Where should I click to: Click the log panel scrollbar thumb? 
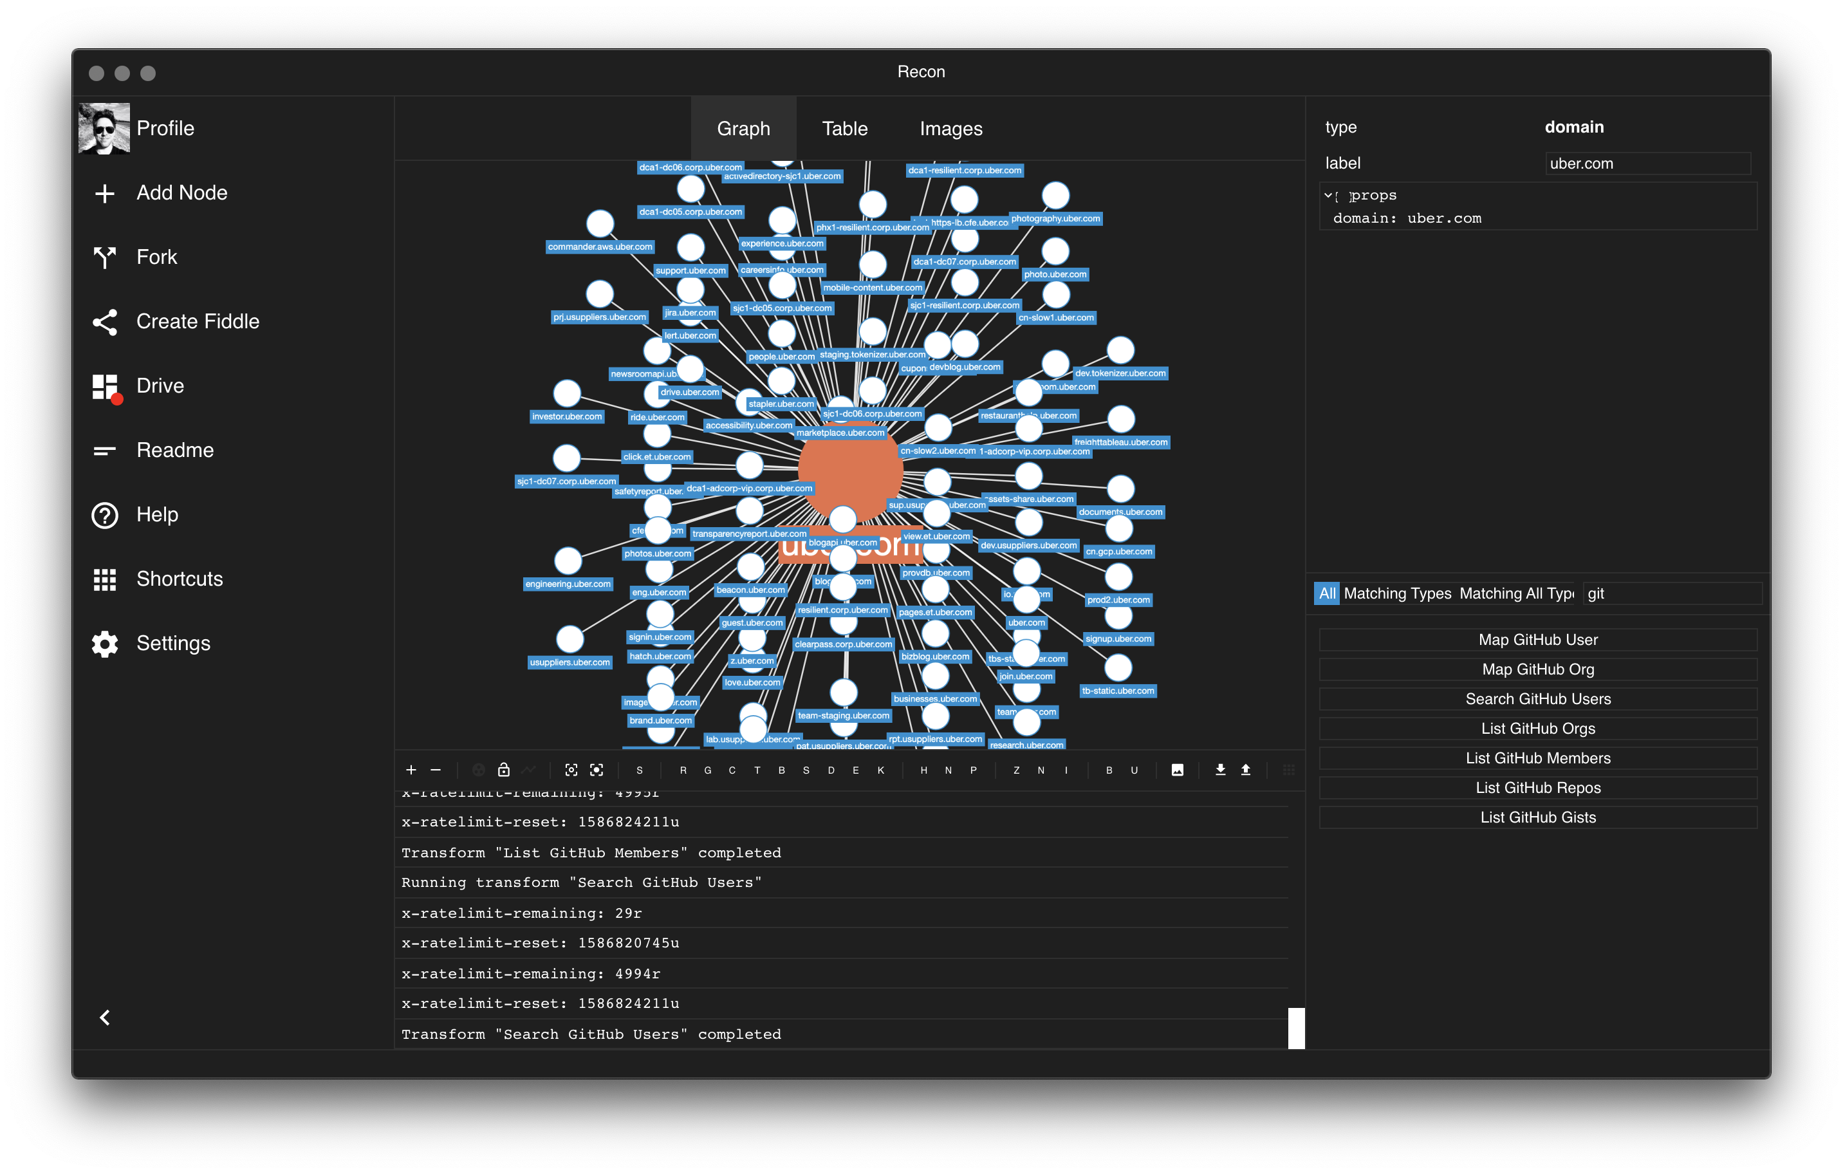click(1296, 1029)
